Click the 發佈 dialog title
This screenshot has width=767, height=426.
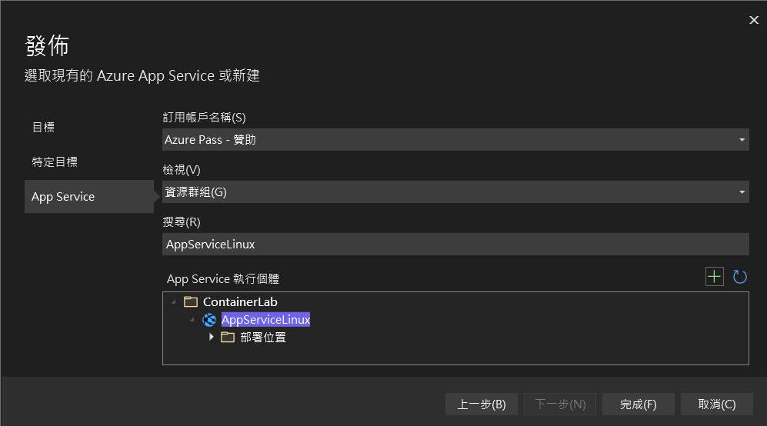click(47, 46)
